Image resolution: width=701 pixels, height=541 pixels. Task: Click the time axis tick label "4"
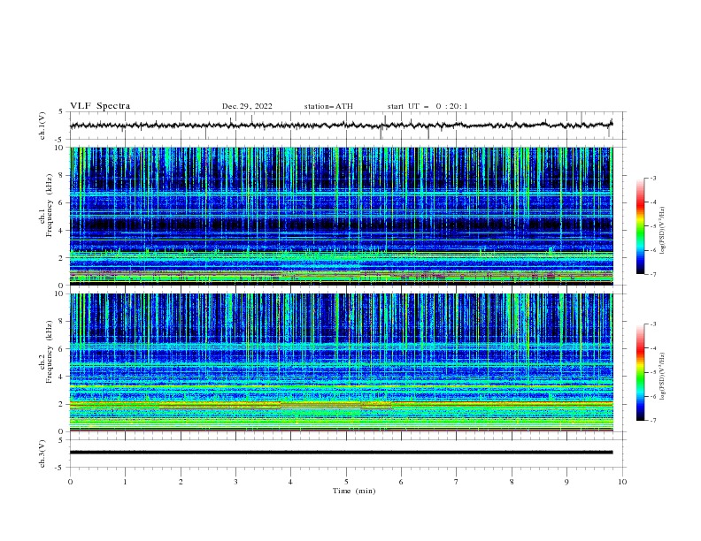[290, 482]
